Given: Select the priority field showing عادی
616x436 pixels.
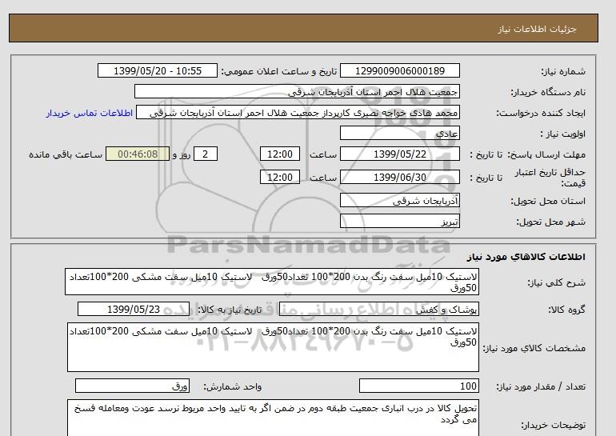Looking at the screenshot, I should [399, 133].
